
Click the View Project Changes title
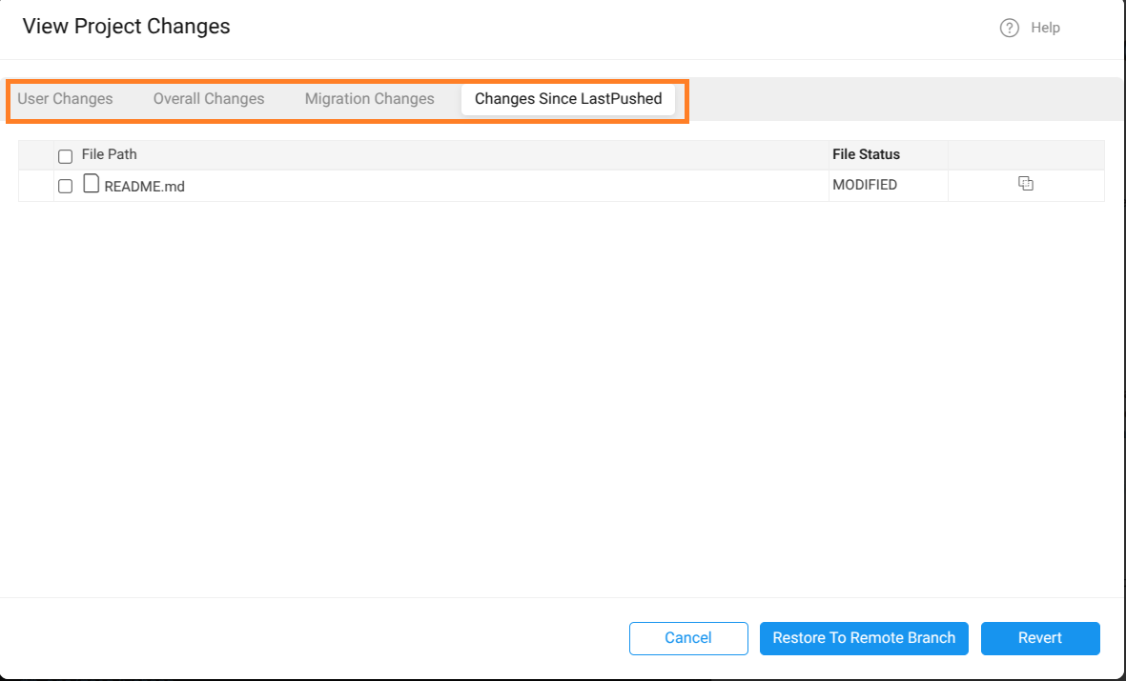click(x=126, y=27)
